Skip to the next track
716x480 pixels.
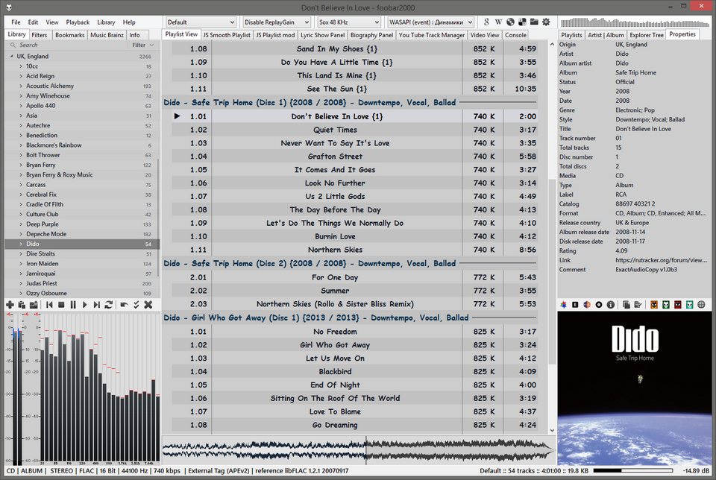coord(97,305)
